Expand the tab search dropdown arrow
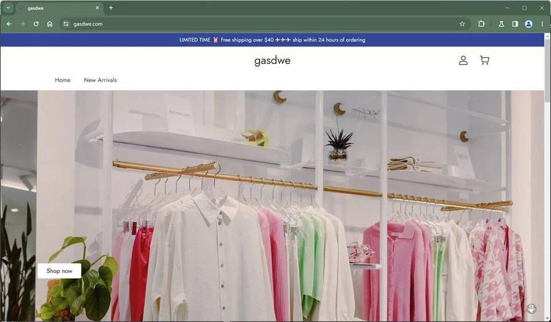 (x=8, y=7)
